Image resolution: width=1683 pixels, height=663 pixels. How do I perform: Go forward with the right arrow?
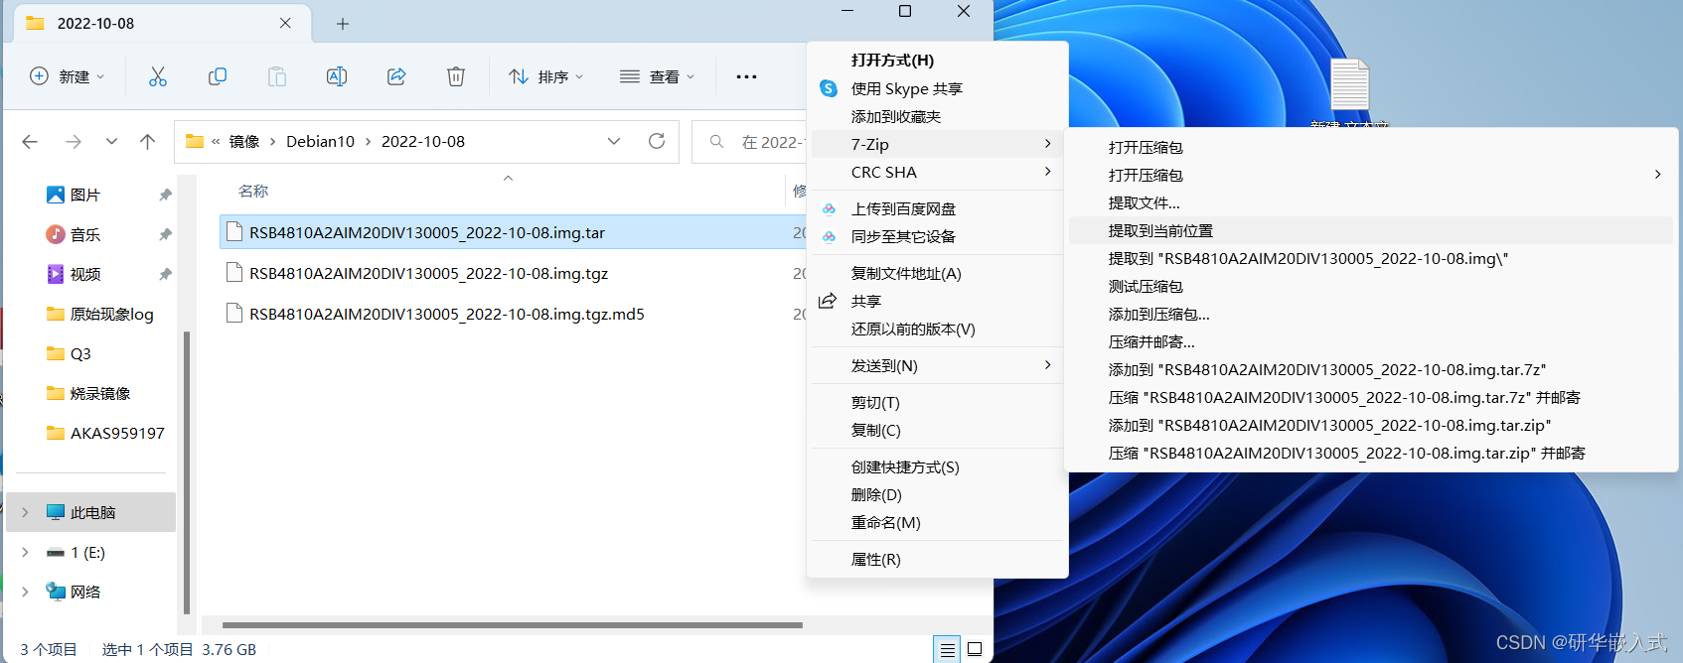(x=74, y=142)
